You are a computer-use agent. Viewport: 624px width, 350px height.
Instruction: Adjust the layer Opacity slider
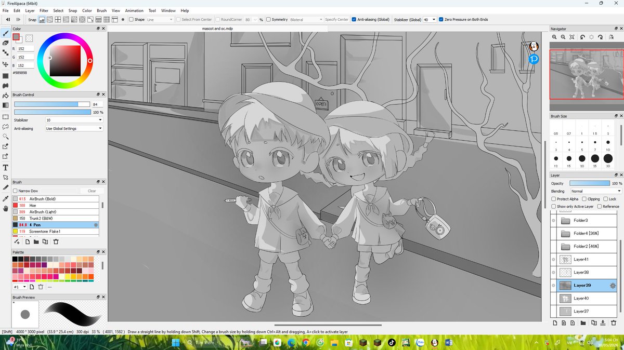590,183
